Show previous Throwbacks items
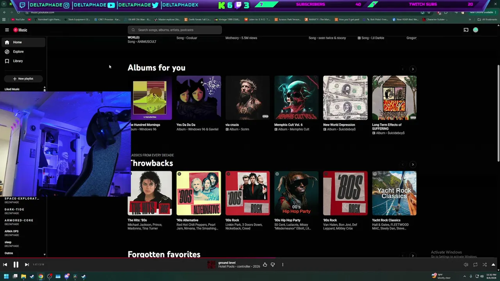The image size is (500, 281). point(403,164)
